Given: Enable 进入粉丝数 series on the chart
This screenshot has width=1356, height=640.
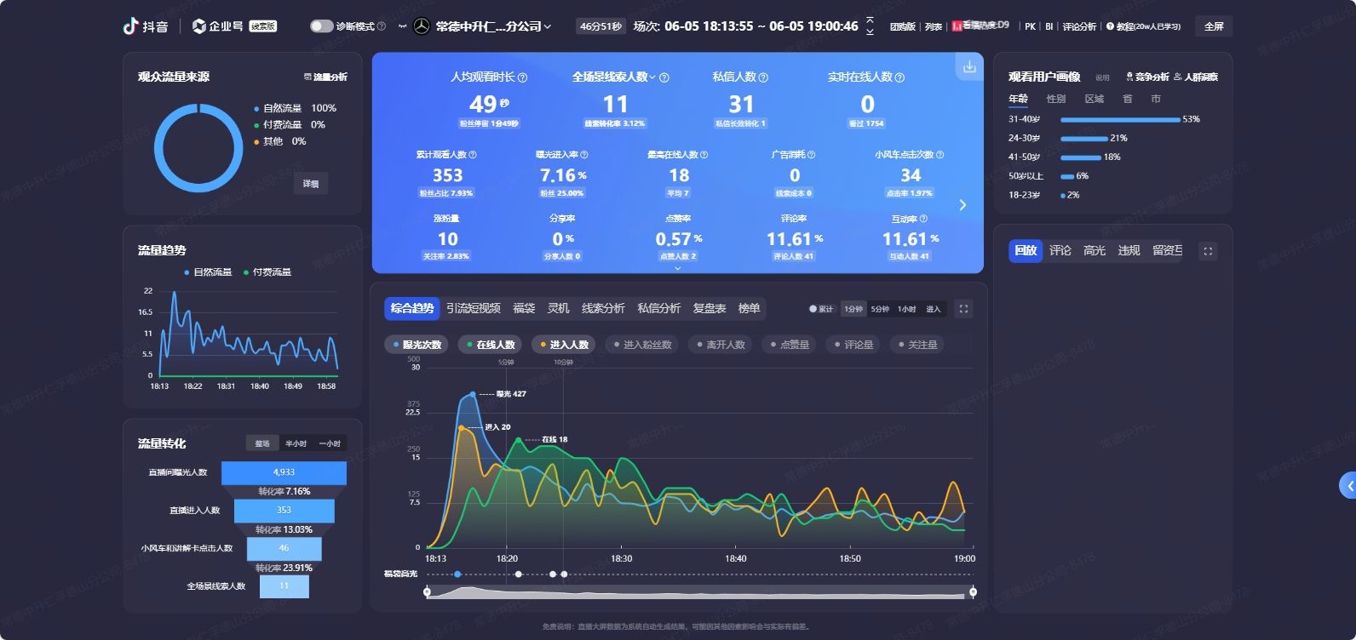Looking at the screenshot, I should coord(643,345).
